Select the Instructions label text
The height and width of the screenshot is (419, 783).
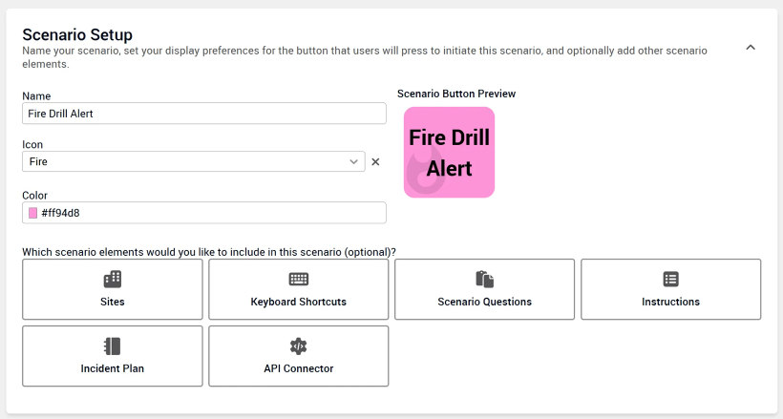pyautogui.click(x=670, y=302)
